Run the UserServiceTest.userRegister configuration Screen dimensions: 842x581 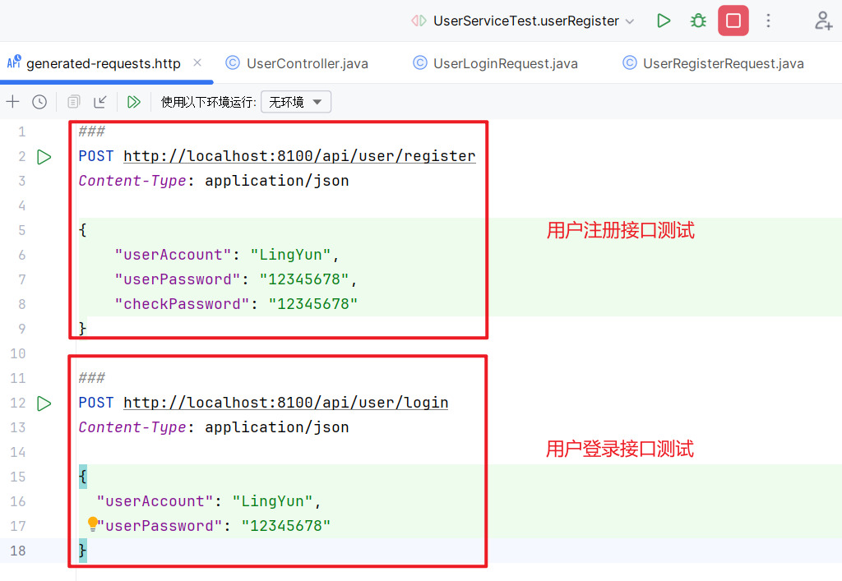[664, 21]
